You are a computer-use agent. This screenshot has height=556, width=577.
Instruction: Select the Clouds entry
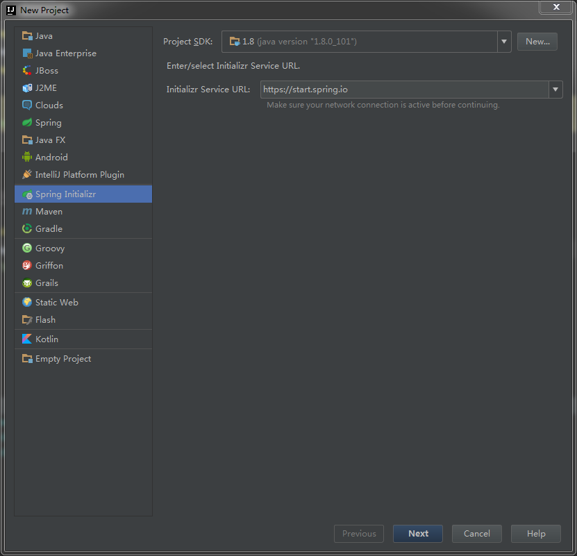click(x=83, y=105)
